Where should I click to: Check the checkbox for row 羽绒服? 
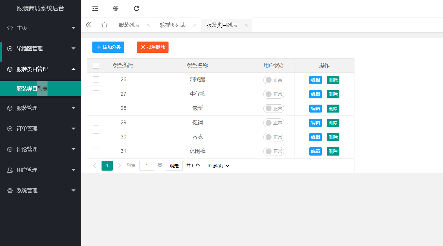click(96, 80)
